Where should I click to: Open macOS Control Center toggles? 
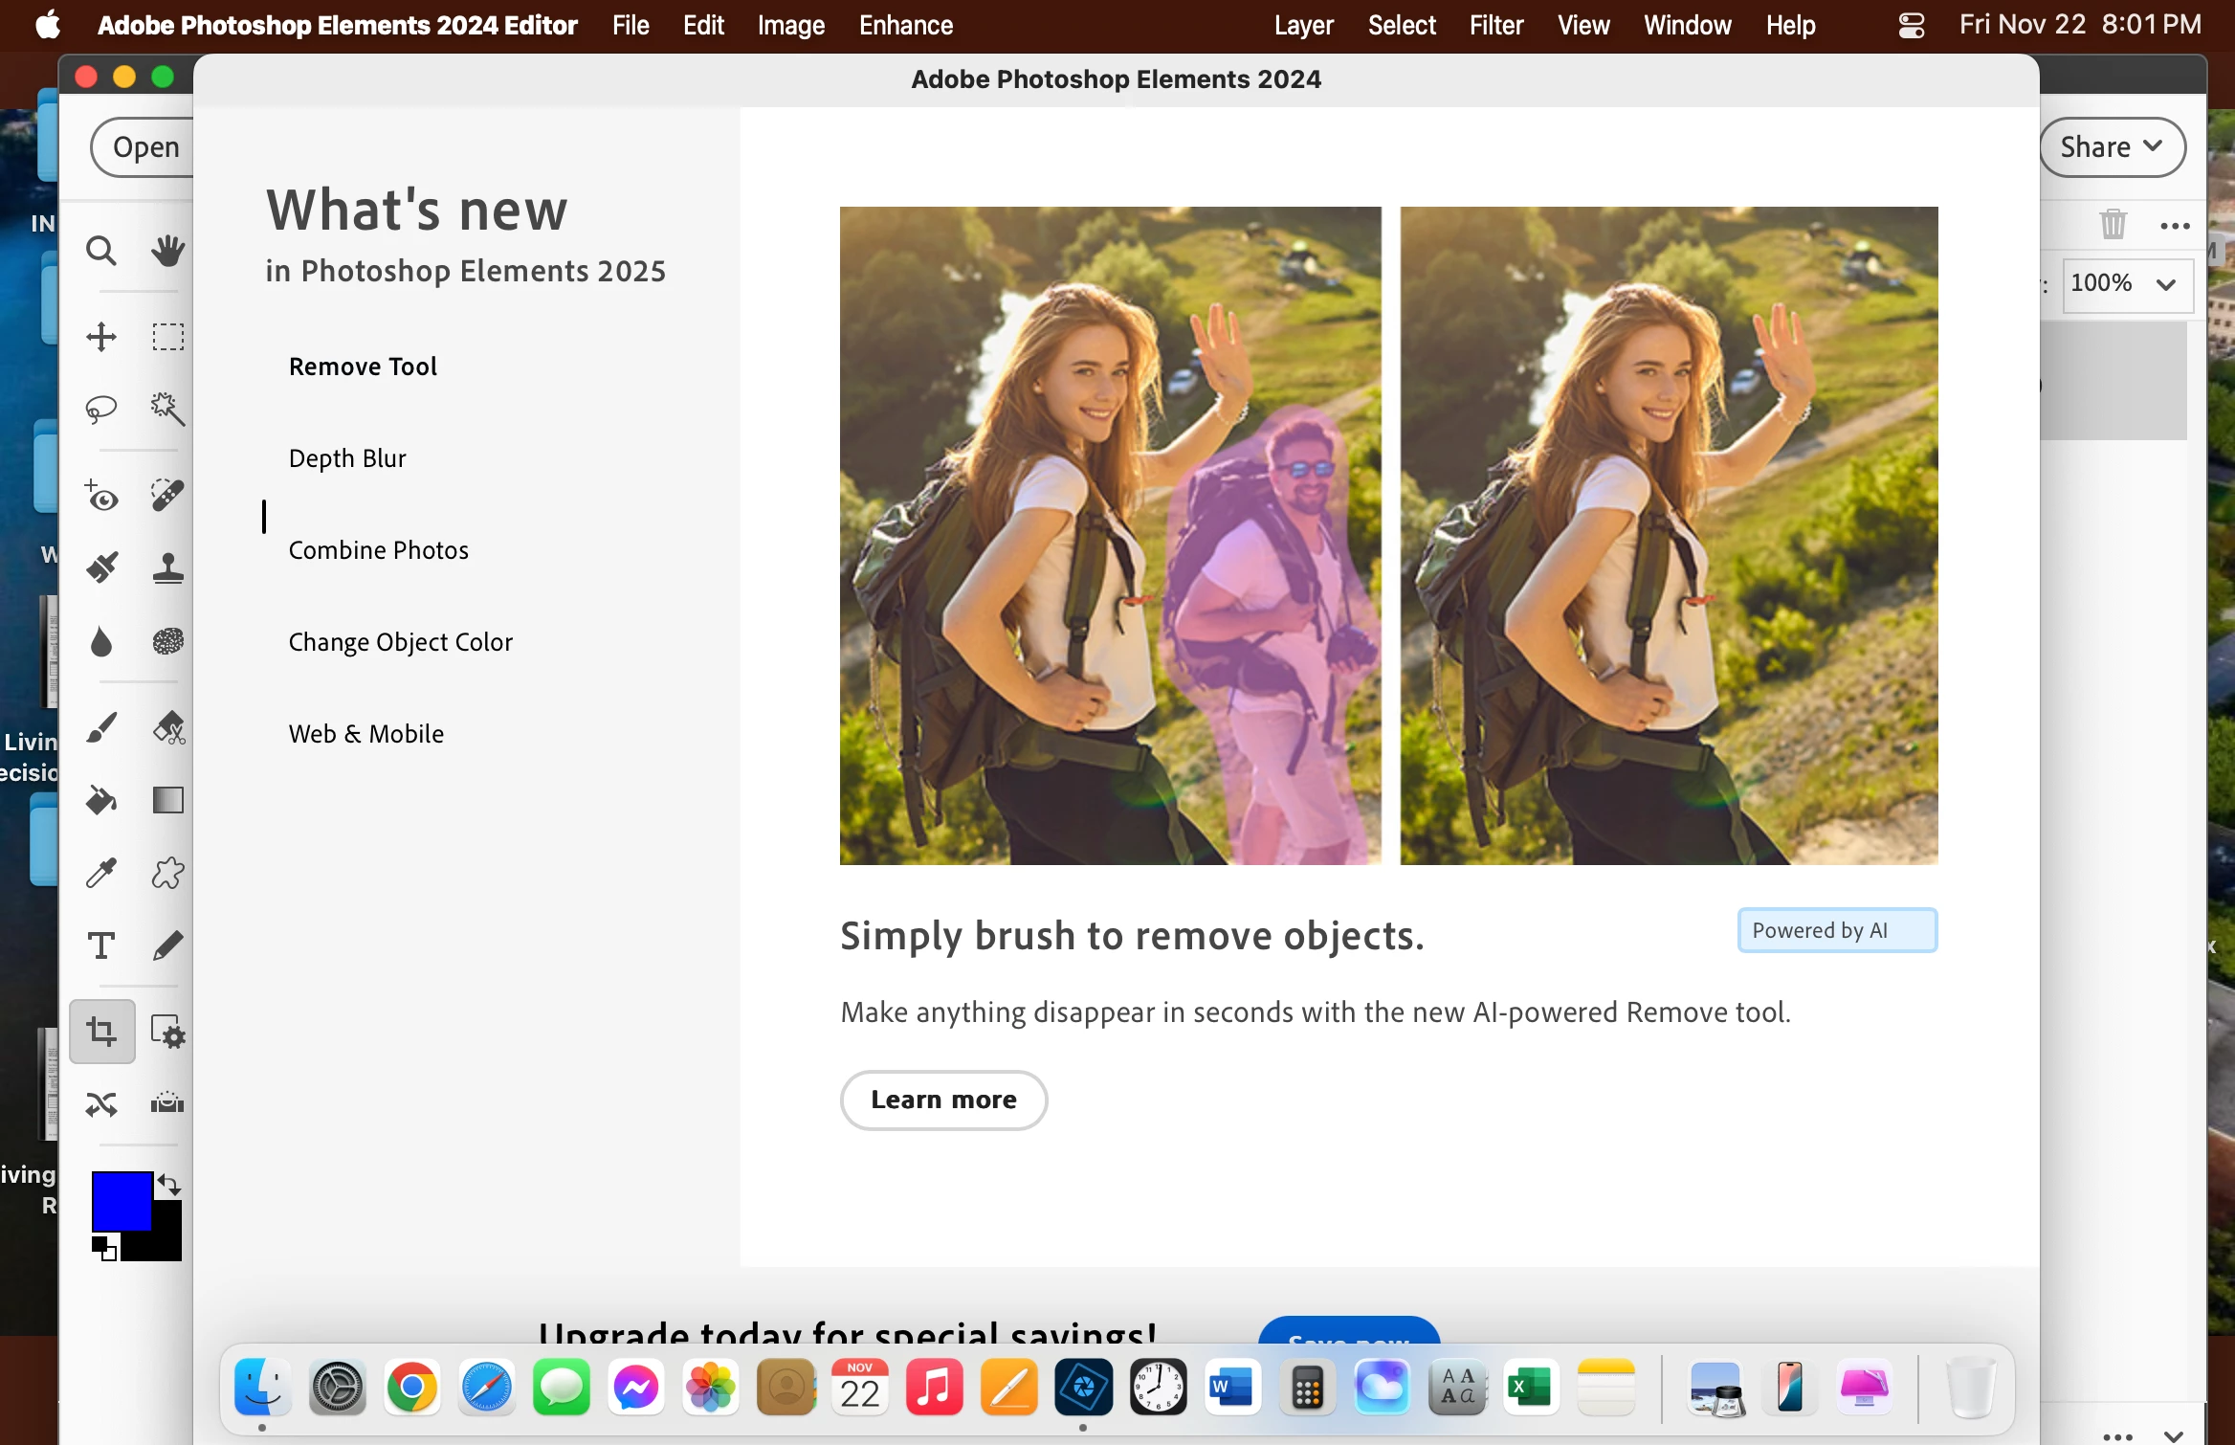click(x=1911, y=26)
